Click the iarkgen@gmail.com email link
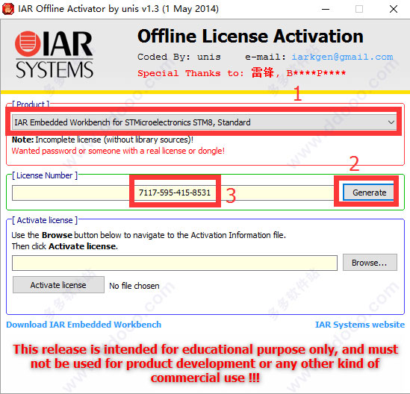Screen dimensions: 410x394 [342, 57]
